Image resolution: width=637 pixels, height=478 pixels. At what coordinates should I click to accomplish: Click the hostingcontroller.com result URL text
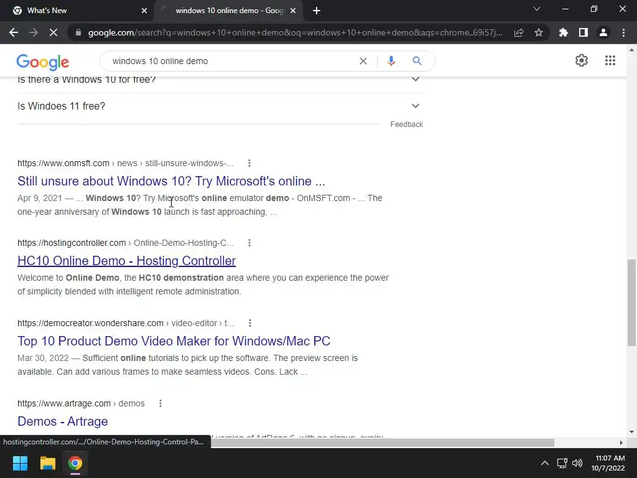click(125, 243)
